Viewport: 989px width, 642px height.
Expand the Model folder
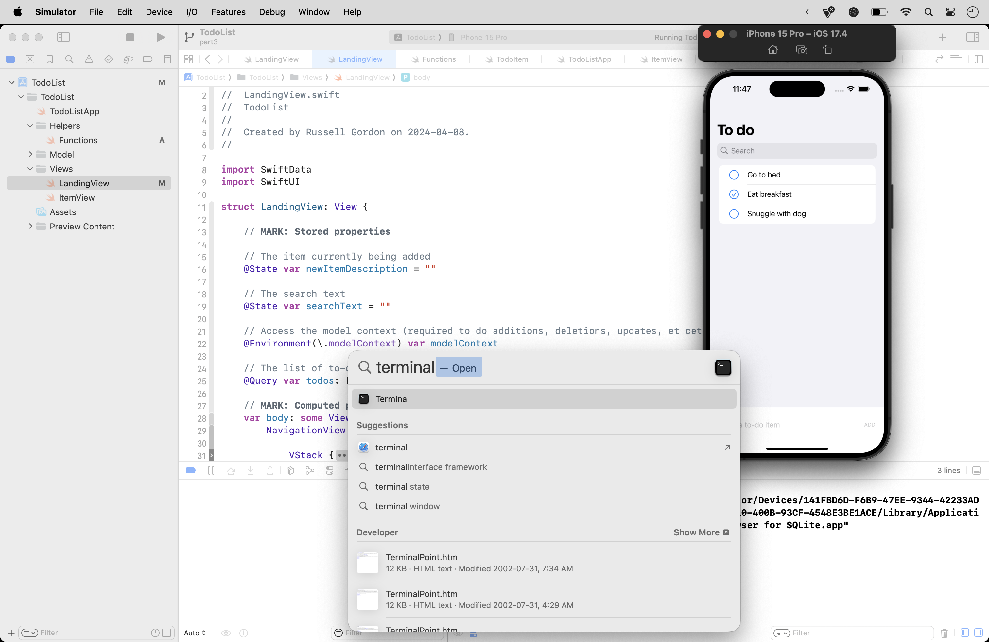pyautogui.click(x=30, y=155)
